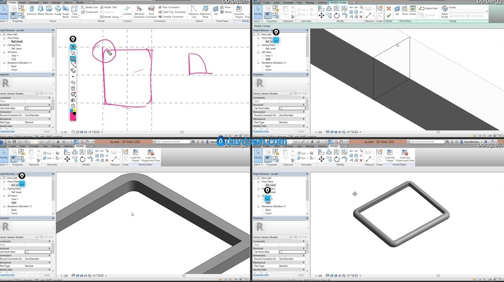504x282 pixels.
Task: Select the arrow pointer on the annotation toolbar
Action: 73,53
